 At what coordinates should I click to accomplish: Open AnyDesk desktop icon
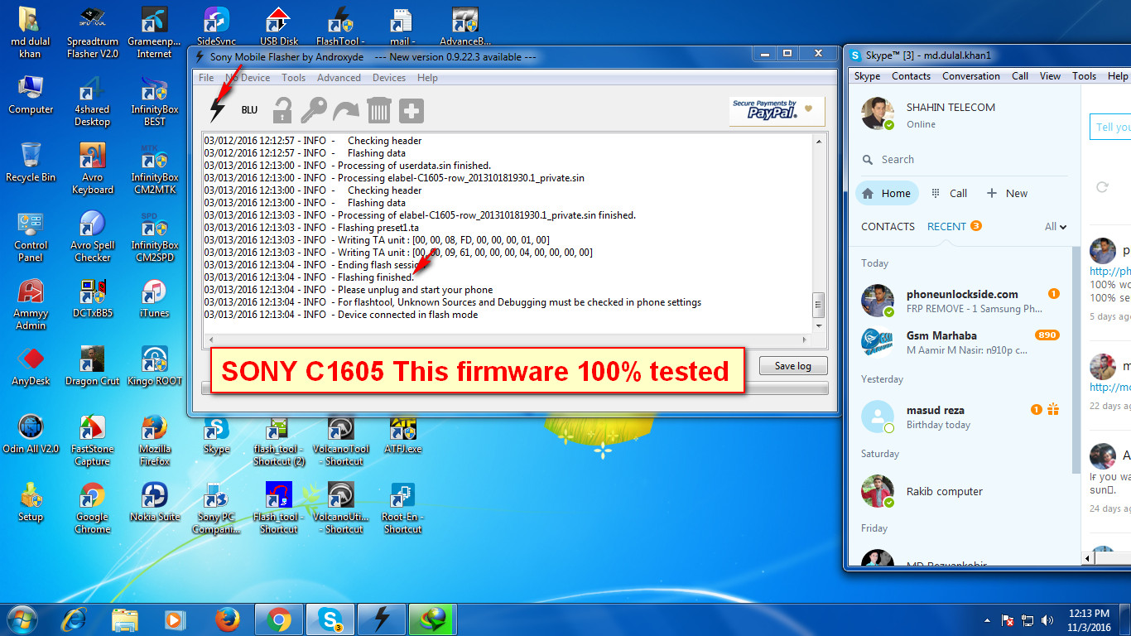pyautogui.click(x=31, y=367)
